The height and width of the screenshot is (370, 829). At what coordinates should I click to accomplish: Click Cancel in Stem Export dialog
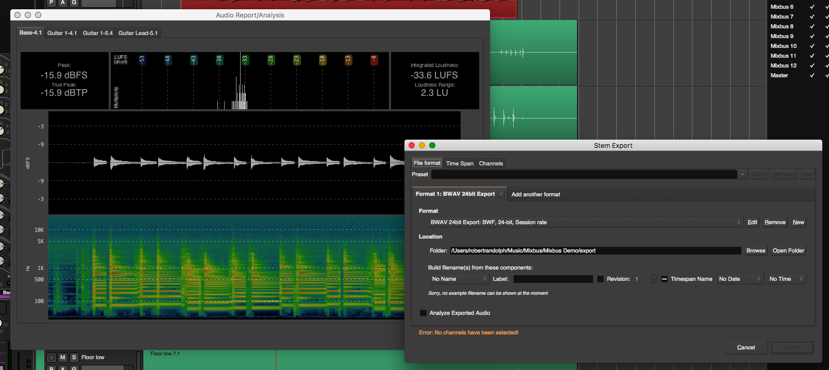click(x=746, y=347)
